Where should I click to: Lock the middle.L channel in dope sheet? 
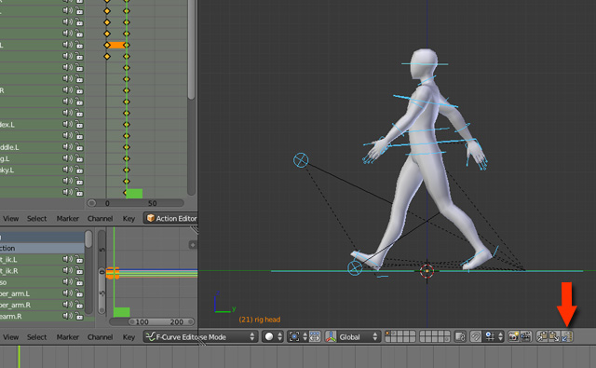tap(79, 147)
